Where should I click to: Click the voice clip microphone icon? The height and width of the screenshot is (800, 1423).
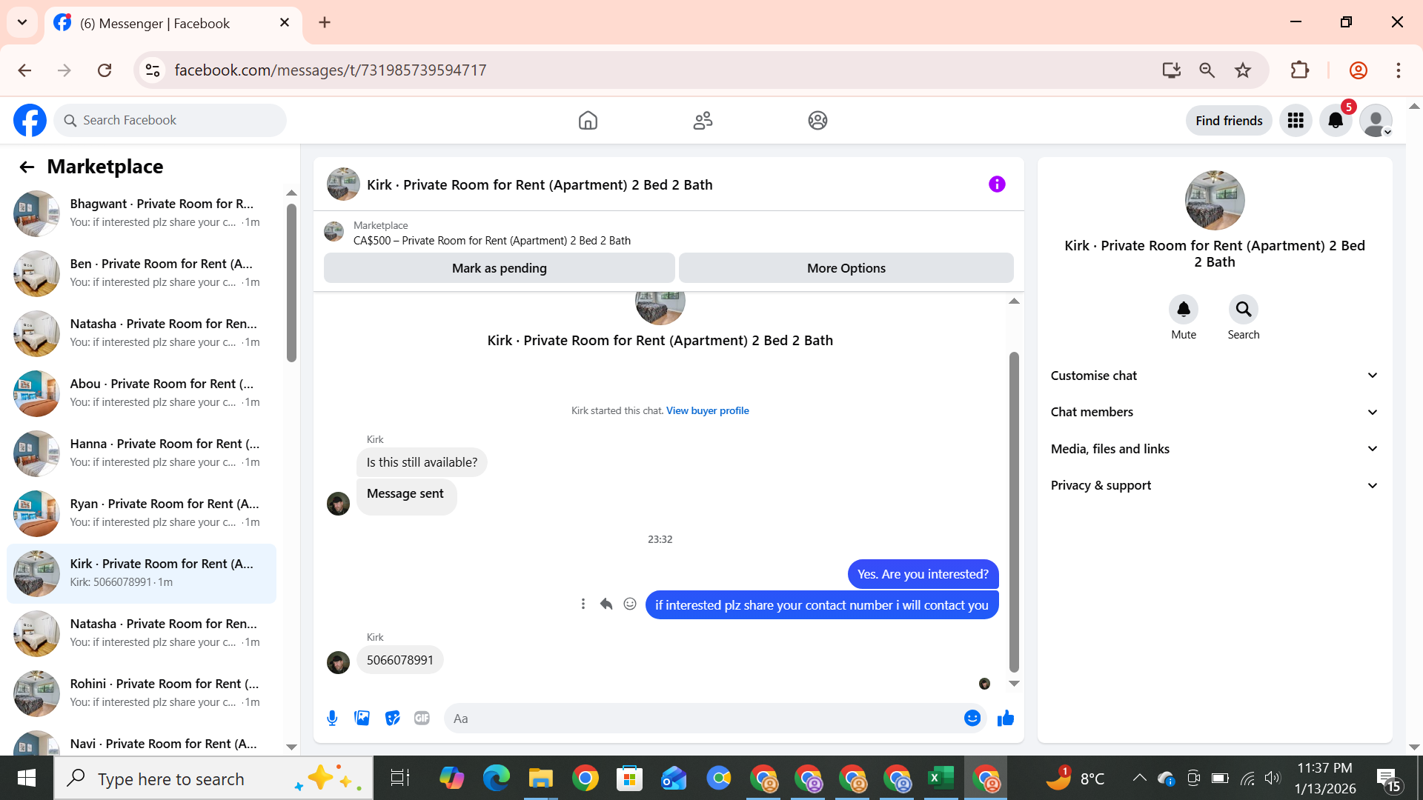(x=332, y=718)
